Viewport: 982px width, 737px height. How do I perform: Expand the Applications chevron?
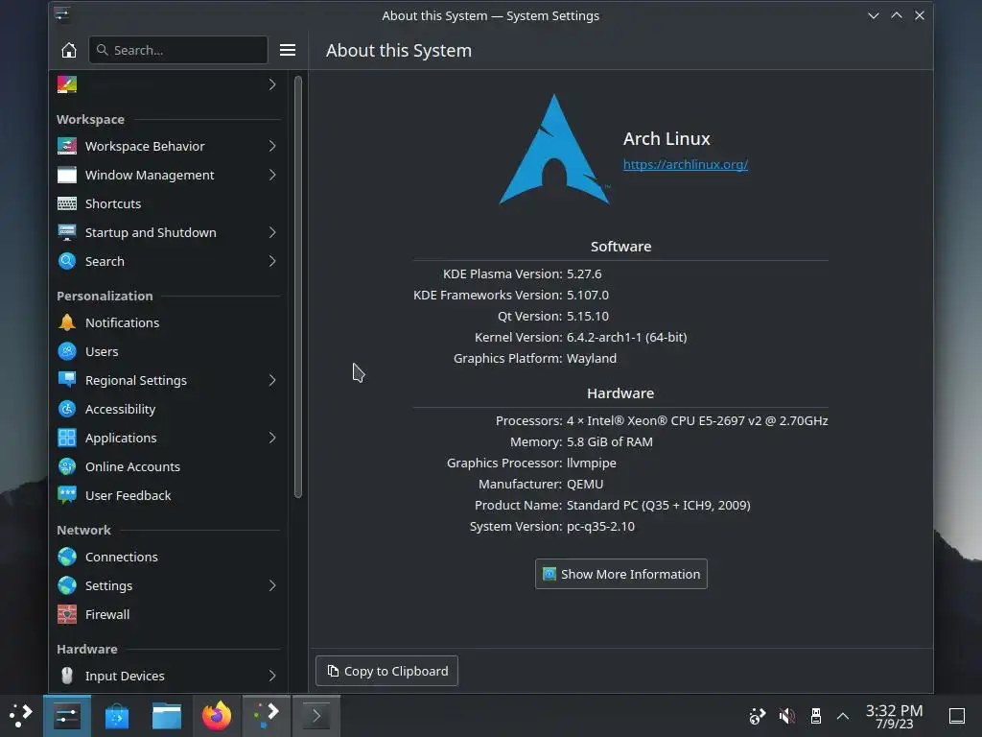coord(272,438)
